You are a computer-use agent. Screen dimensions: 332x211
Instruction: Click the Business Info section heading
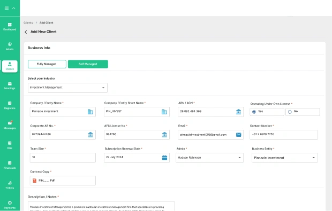(39, 48)
